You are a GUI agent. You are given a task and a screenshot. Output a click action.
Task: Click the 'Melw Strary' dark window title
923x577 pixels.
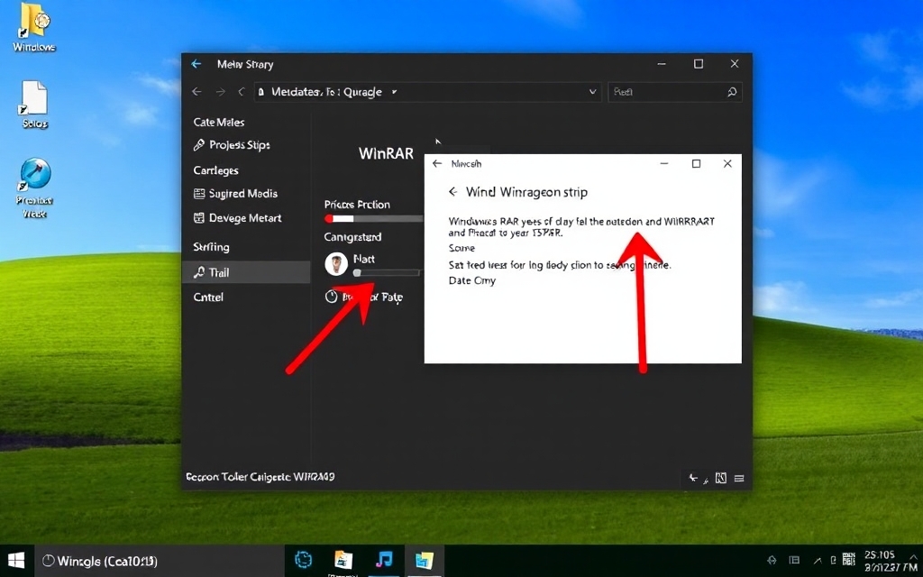coord(245,64)
